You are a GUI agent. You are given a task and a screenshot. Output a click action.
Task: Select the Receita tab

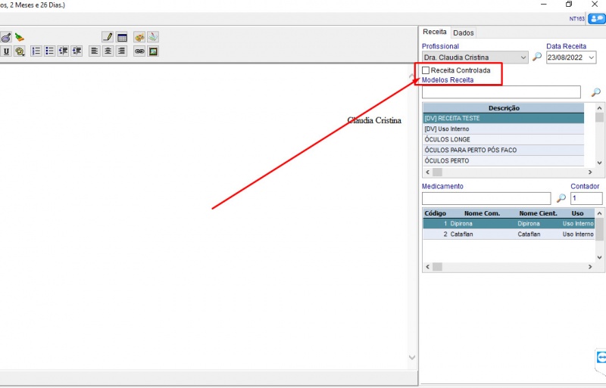tap(435, 33)
